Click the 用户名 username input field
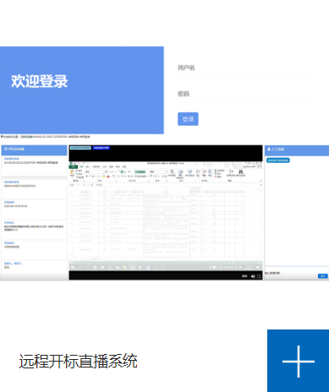Screen dimensions: 329x392 (x=247, y=68)
